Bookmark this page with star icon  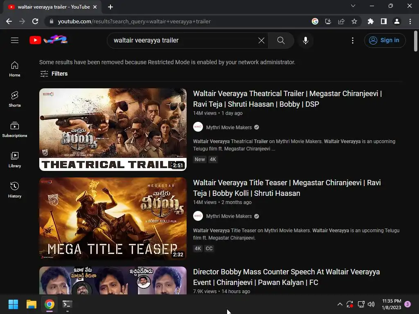click(x=354, y=21)
